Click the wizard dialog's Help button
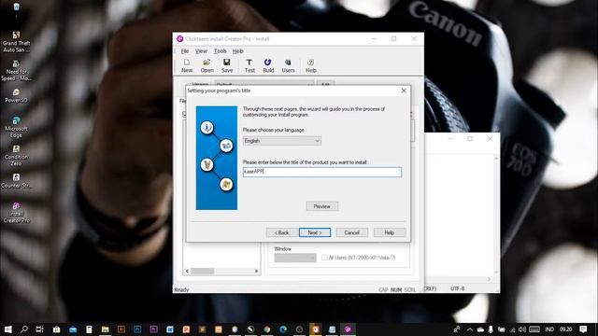 [x=390, y=232]
